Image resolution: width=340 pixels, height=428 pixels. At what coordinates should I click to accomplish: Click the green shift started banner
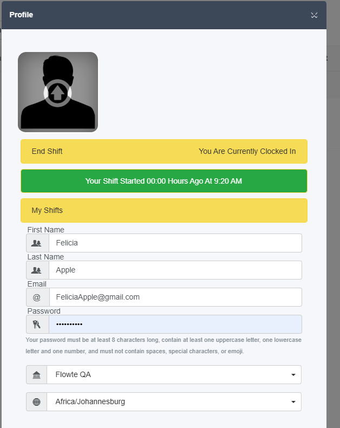click(164, 181)
